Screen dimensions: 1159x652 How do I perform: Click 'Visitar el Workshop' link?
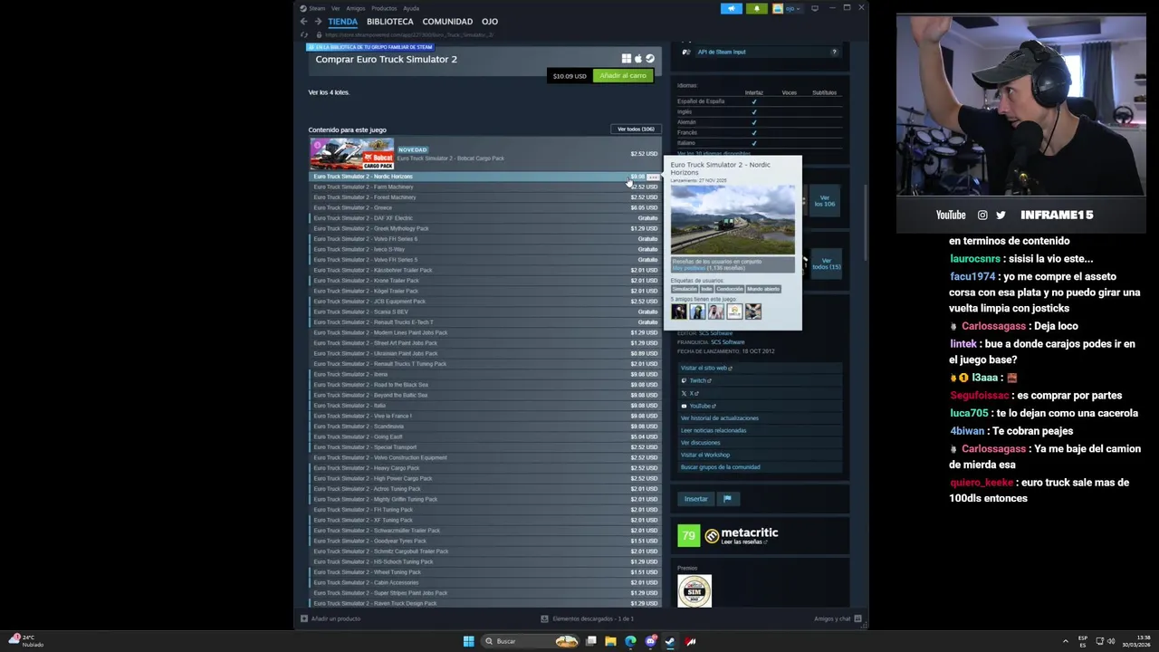(705, 455)
